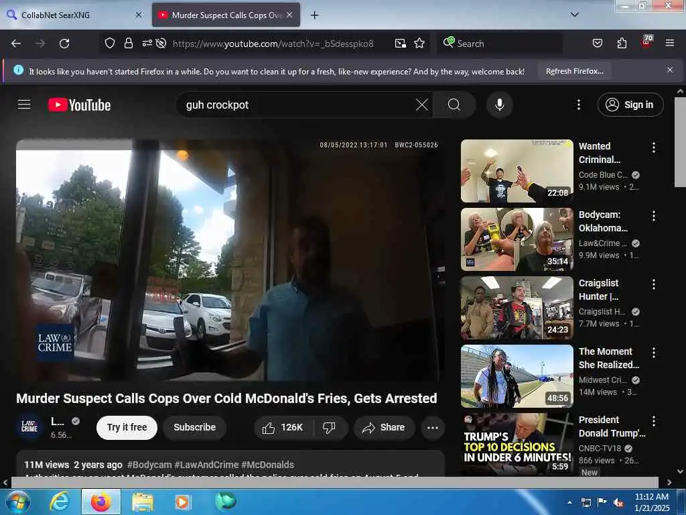Click the muted volume tray icon

click(x=618, y=503)
